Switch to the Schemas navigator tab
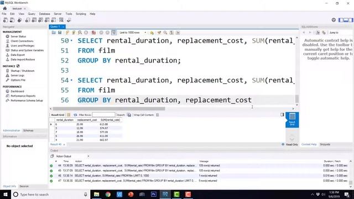 (x=28, y=130)
